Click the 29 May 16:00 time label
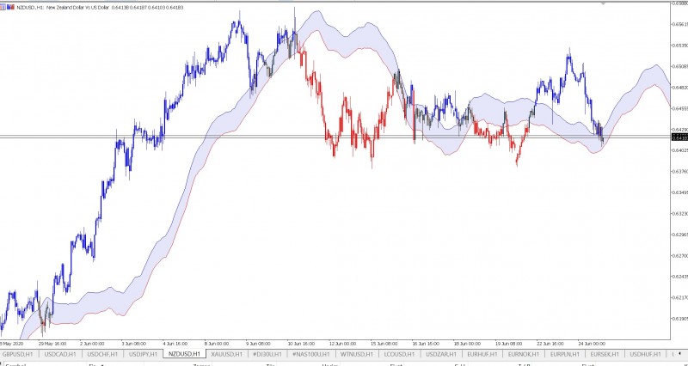 click(x=52, y=344)
